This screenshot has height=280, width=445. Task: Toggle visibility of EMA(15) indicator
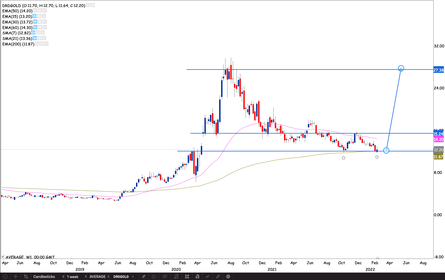34,16
